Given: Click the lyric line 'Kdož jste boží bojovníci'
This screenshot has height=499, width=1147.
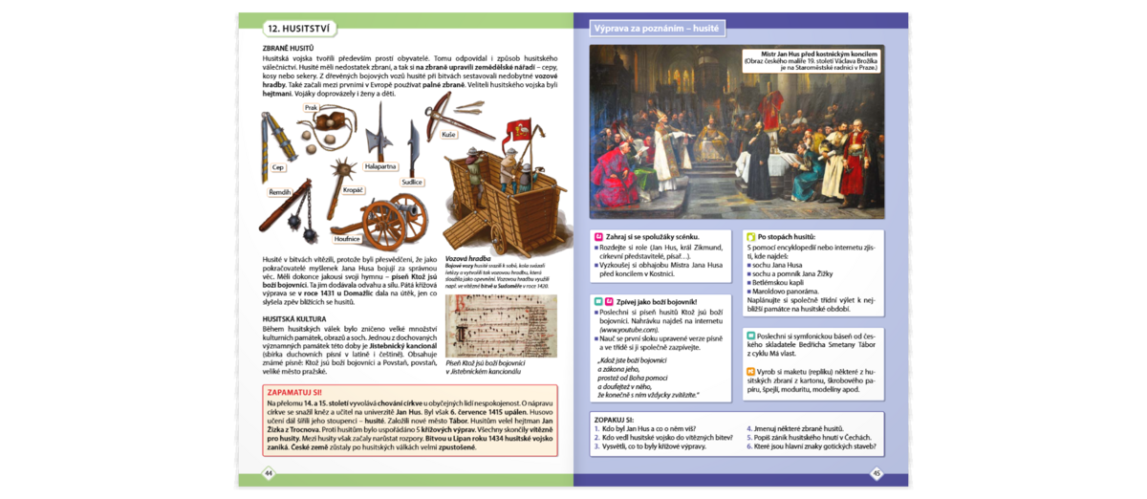Looking at the screenshot, I should pyautogui.click(x=632, y=360).
